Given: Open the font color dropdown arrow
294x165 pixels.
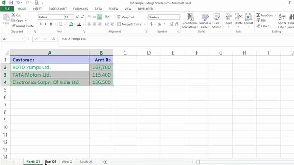Looking at the screenshot, I should tap(83, 24).
